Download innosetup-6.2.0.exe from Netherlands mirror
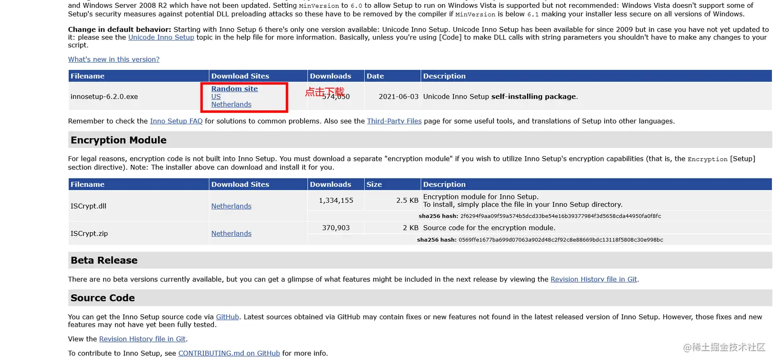The image size is (776, 363). pos(231,104)
